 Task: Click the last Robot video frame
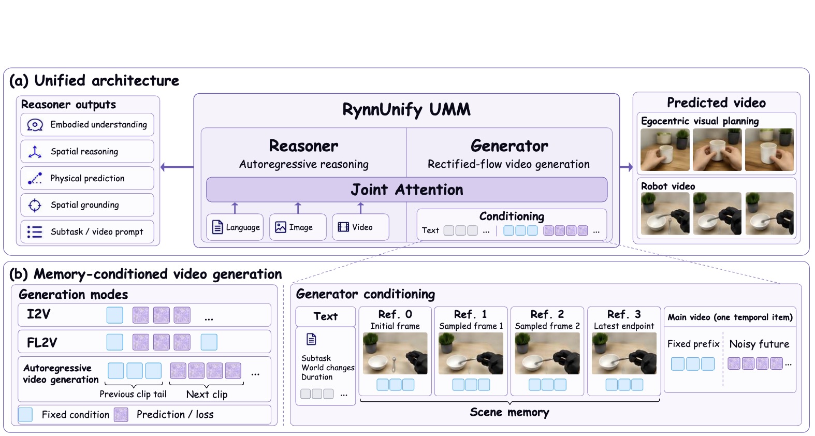769,214
